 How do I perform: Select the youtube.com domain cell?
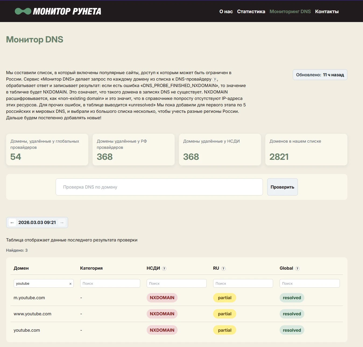point(27,330)
